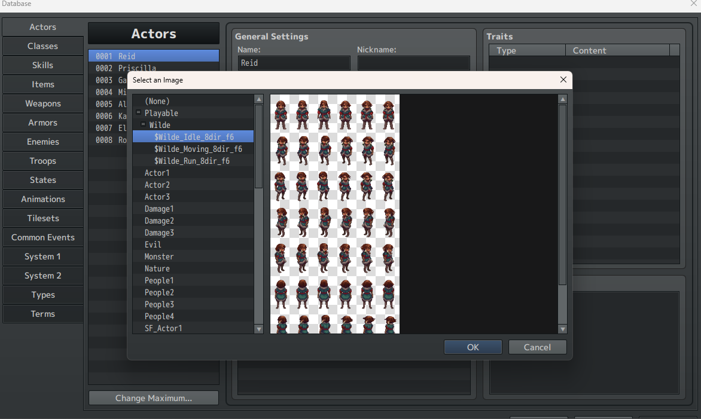Select People3 image file
The height and width of the screenshot is (419, 701).
point(193,304)
